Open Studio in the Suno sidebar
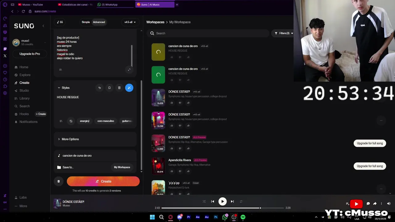Image resolution: width=395 pixels, height=222 pixels. pyautogui.click(x=24, y=91)
